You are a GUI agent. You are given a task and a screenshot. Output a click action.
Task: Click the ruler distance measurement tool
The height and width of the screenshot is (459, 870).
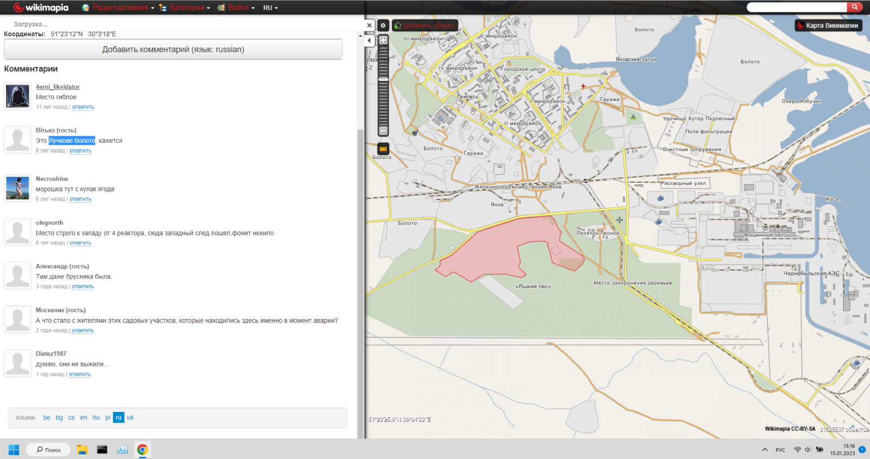(383, 149)
